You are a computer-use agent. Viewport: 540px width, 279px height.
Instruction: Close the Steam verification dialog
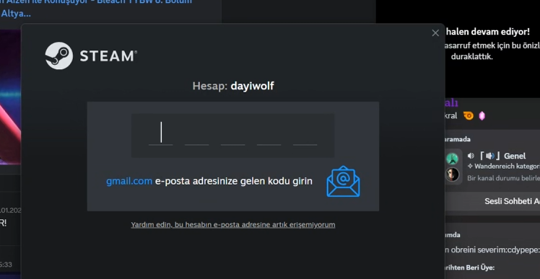pos(435,33)
